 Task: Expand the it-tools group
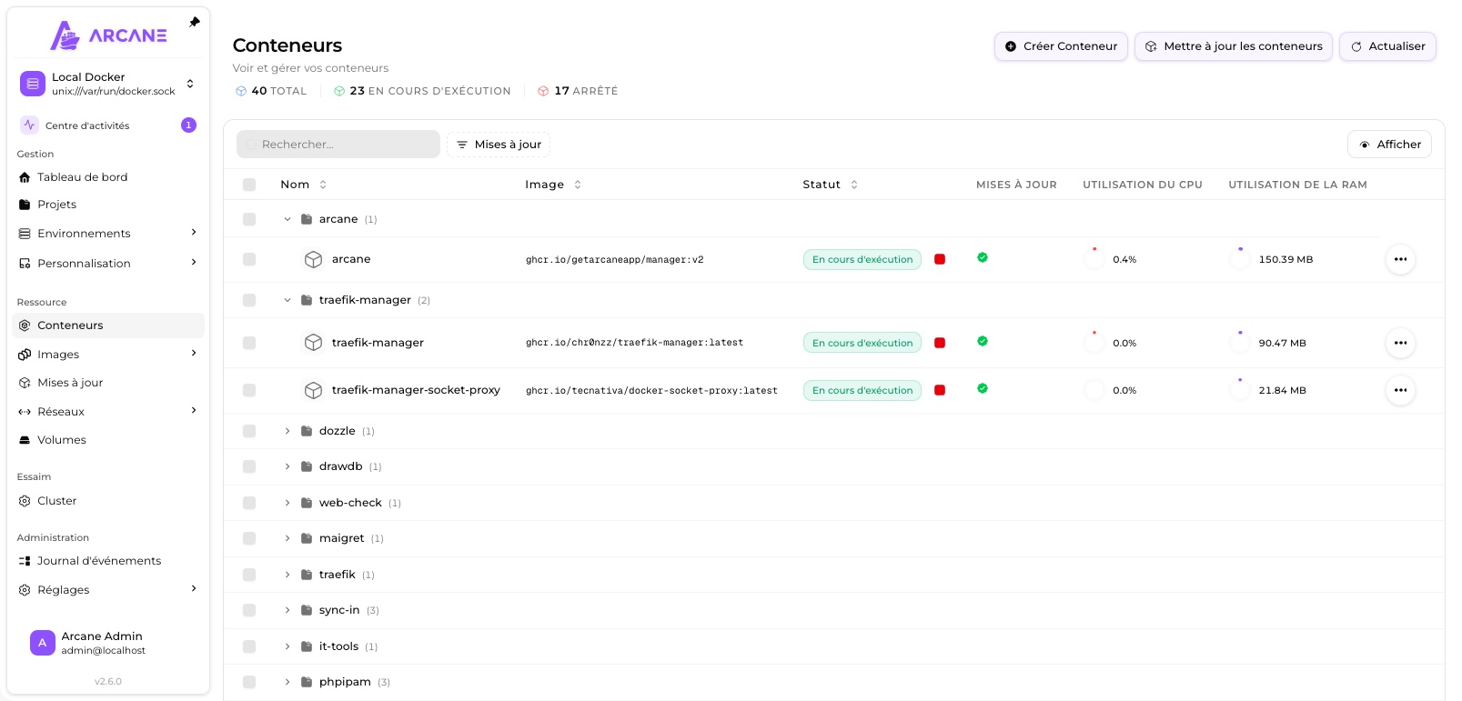click(287, 646)
